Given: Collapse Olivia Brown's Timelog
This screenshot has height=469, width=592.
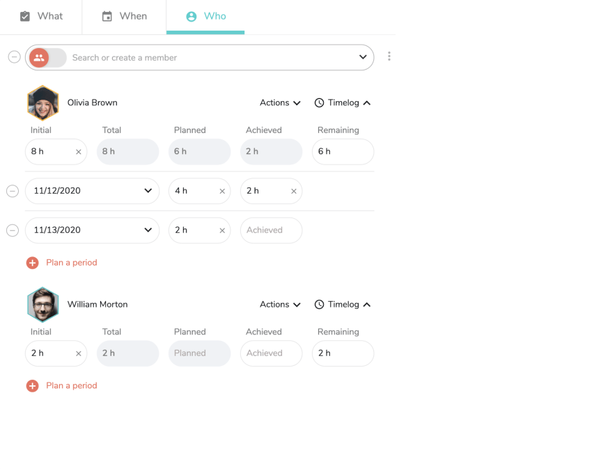Looking at the screenshot, I should [343, 103].
